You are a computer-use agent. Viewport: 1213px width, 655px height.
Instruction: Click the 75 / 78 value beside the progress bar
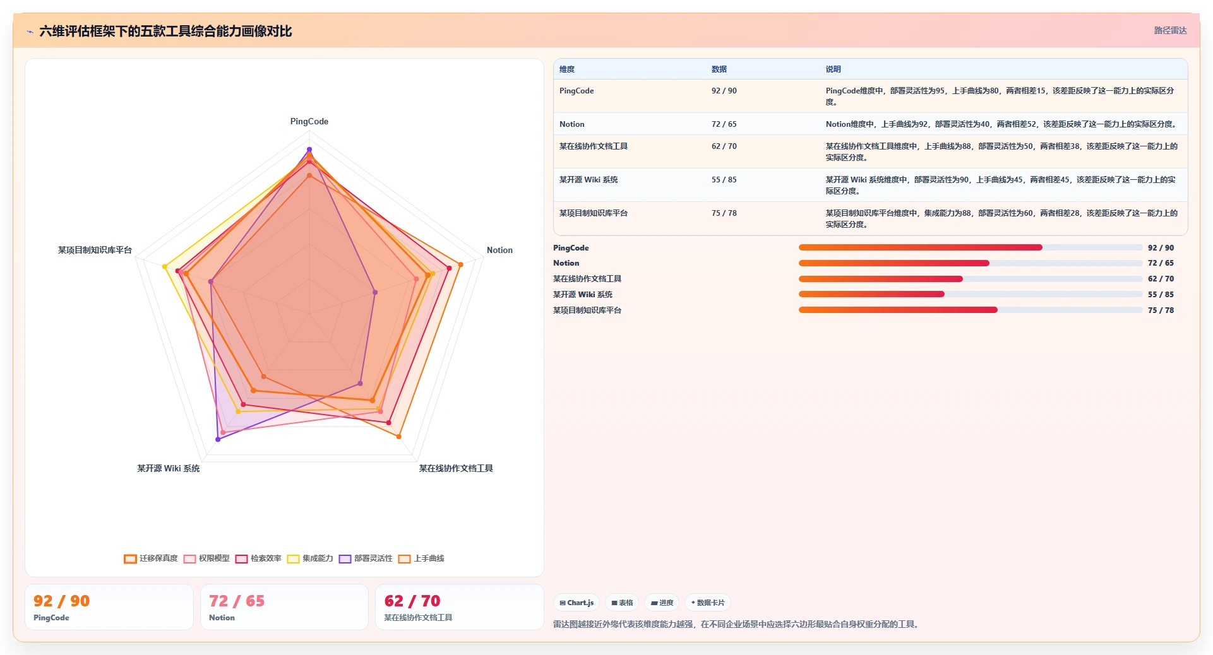point(1161,310)
